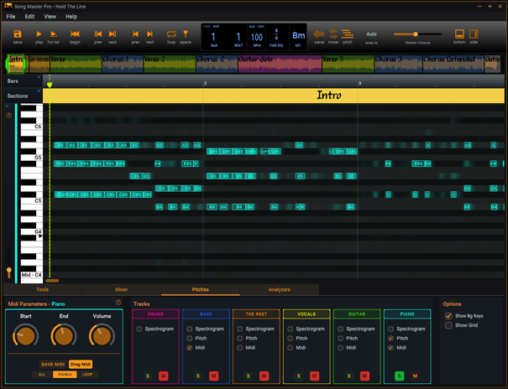Enable Spectrogram for the Drums track

click(x=139, y=329)
